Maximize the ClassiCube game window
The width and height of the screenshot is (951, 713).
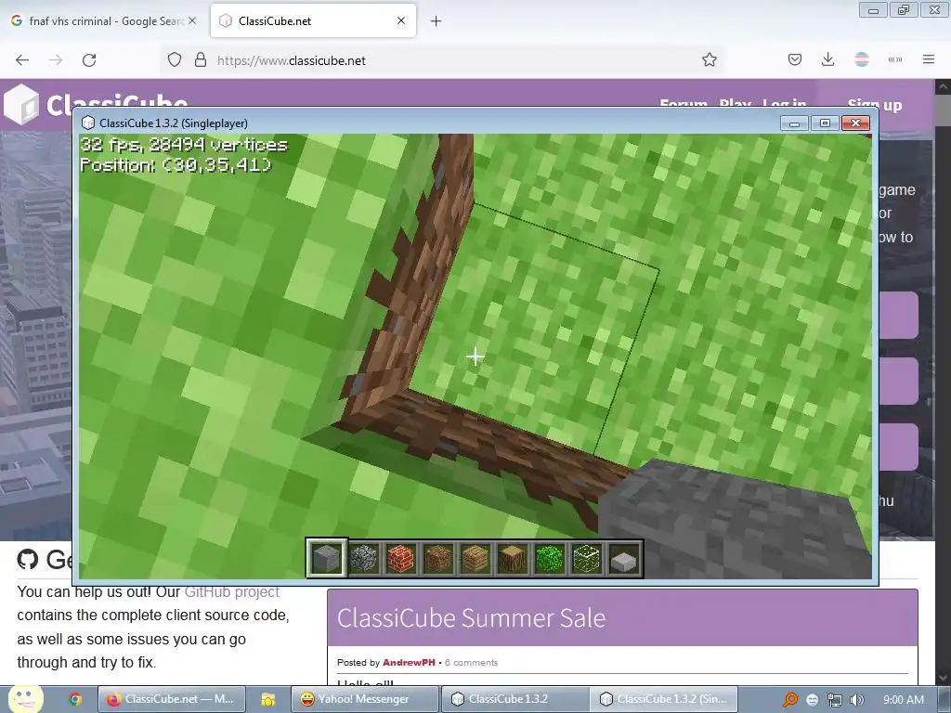(825, 123)
